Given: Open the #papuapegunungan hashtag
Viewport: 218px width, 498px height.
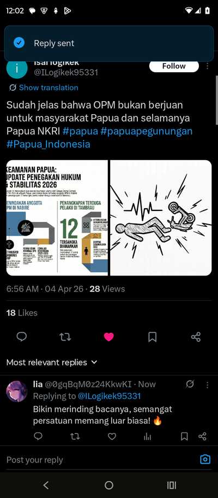Looking at the screenshot, I should [147, 131].
